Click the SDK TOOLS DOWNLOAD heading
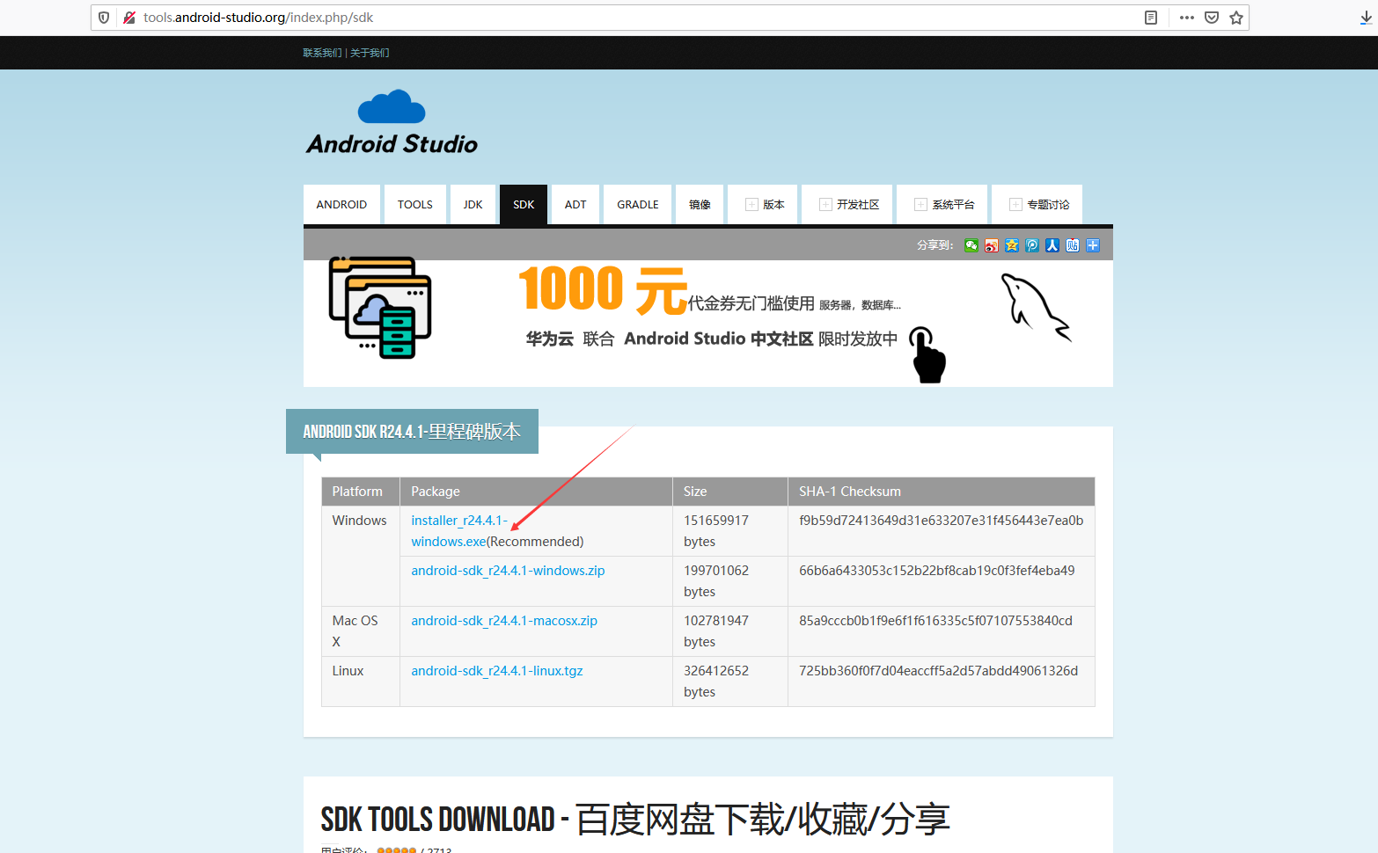The width and height of the screenshot is (1378, 853). coord(635,820)
